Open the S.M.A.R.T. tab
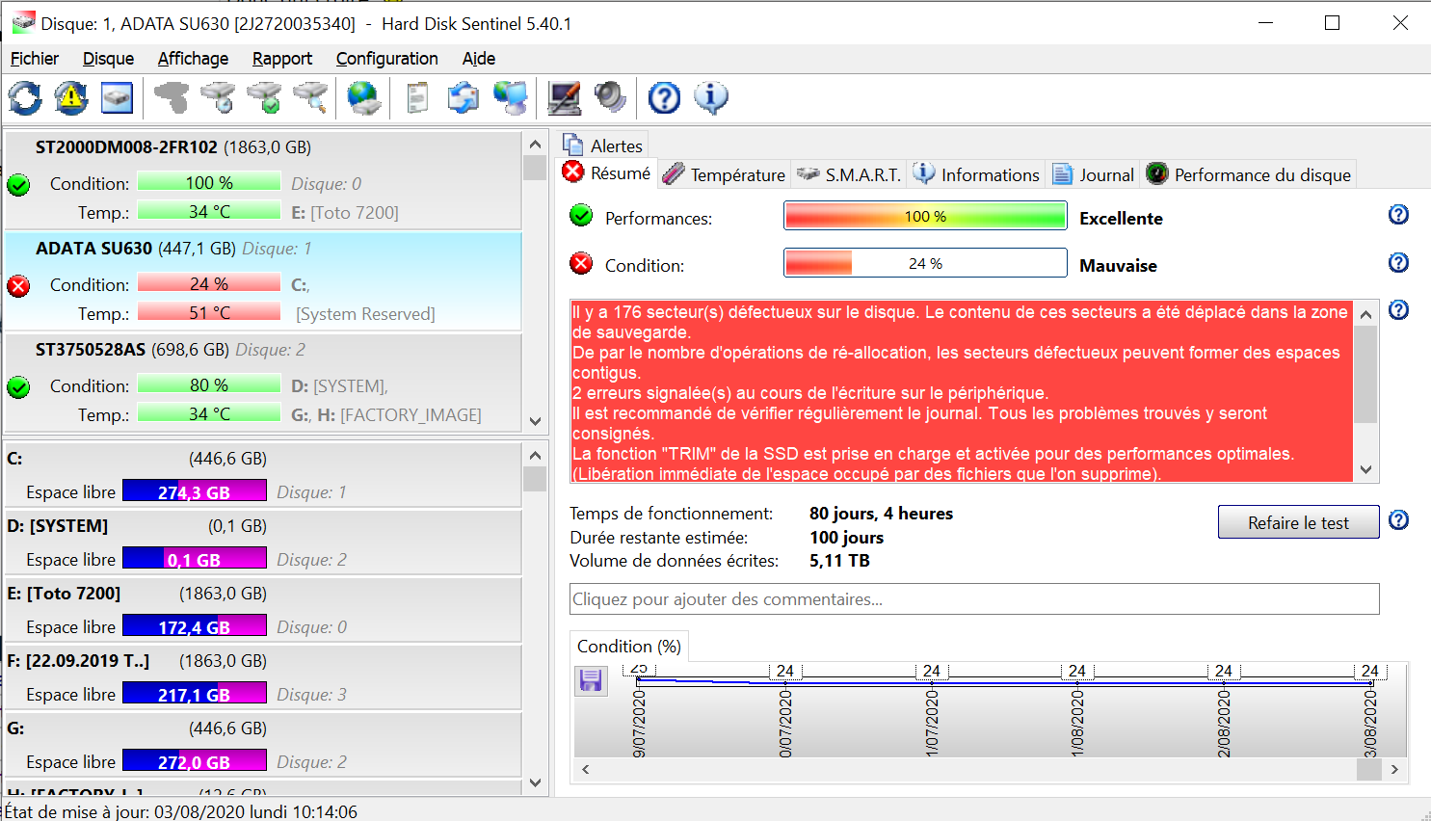The width and height of the screenshot is (1431, 821). [849, 174]
